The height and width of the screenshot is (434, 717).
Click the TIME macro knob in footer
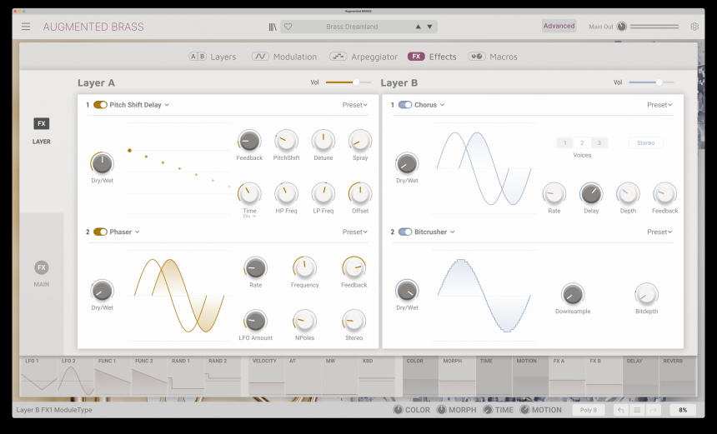[488, 410]
